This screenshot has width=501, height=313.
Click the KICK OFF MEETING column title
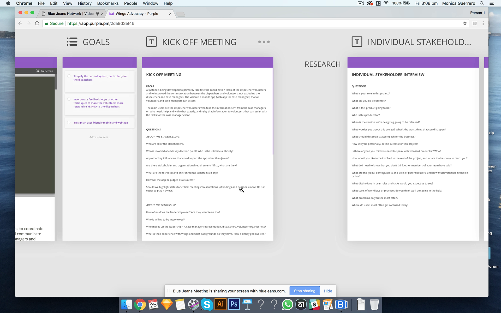click(x=199, y=42)
